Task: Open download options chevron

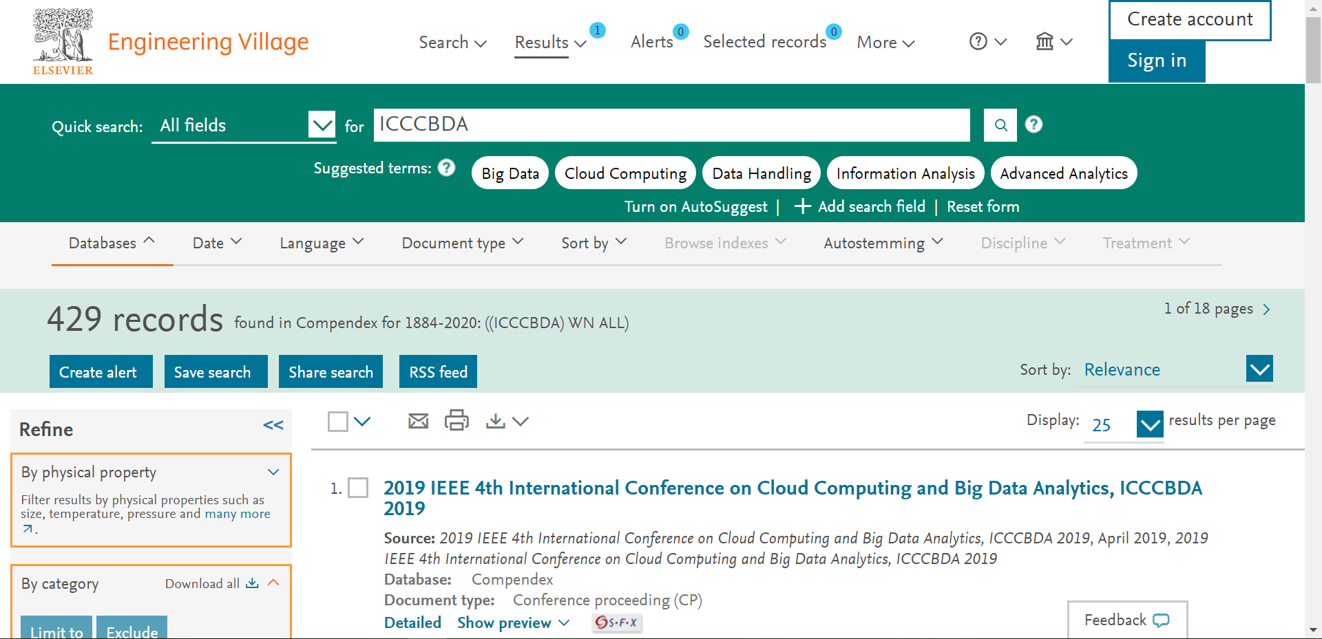Action: tap(521, 421)
